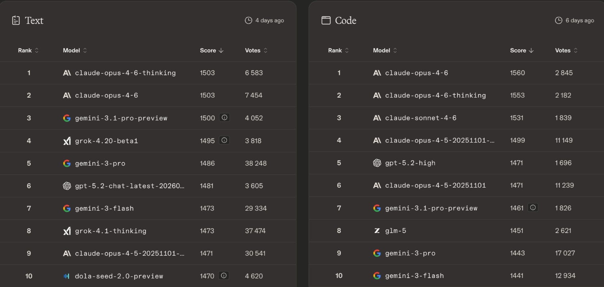Sort Code table by Rank column
This screenshot has width=604, height=287.
(x=338, y=50)
